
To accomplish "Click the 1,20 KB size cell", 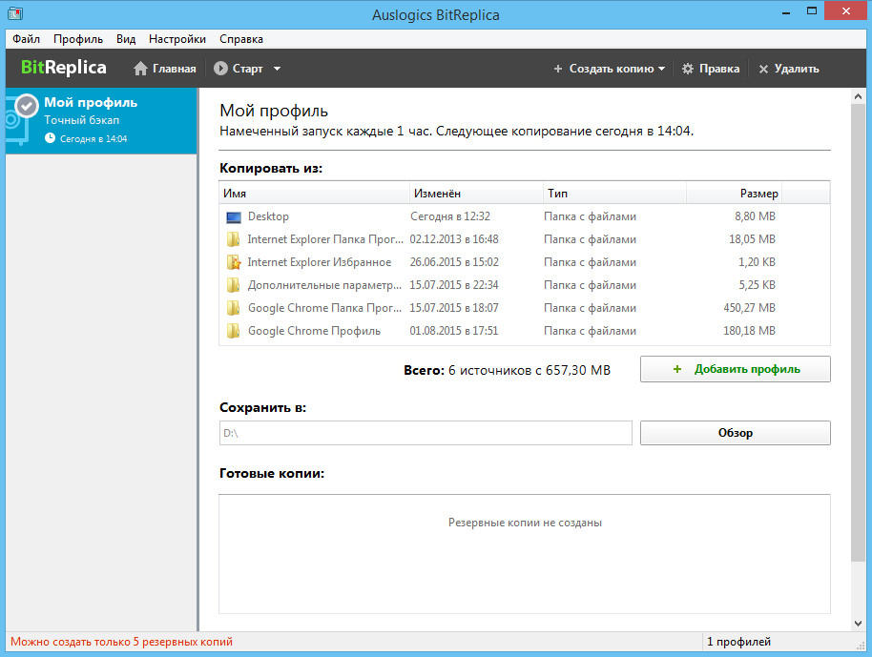I will [757, 262].
